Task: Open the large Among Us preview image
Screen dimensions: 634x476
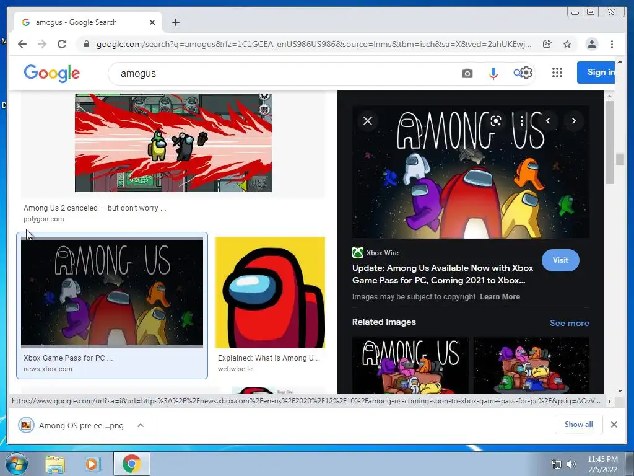Action: (x=471, y=172)
